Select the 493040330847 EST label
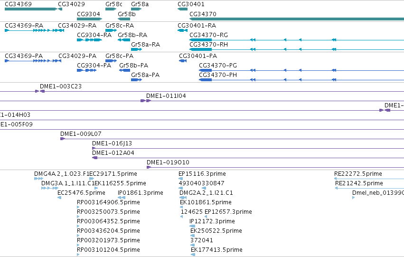 pyautogui.click(x=201, y=183)
